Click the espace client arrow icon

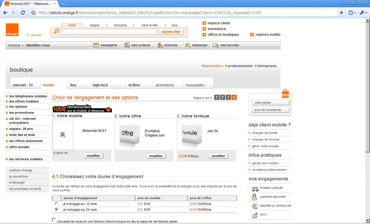[x=204, y=23]
